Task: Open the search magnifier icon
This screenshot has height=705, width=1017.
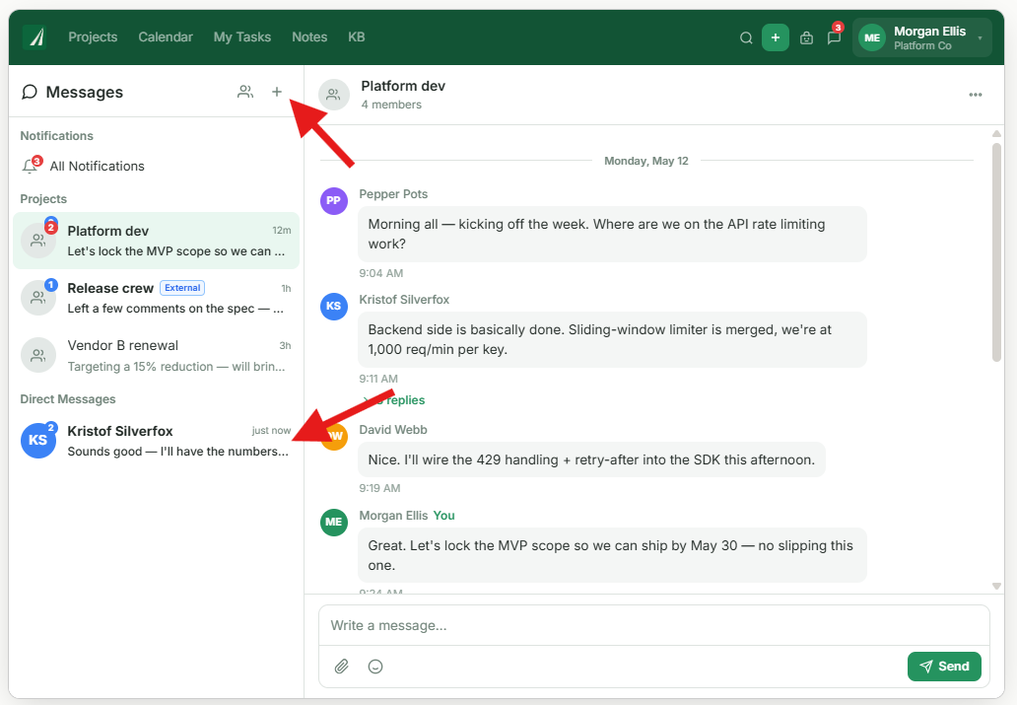Action: click(x=746, y=37)
